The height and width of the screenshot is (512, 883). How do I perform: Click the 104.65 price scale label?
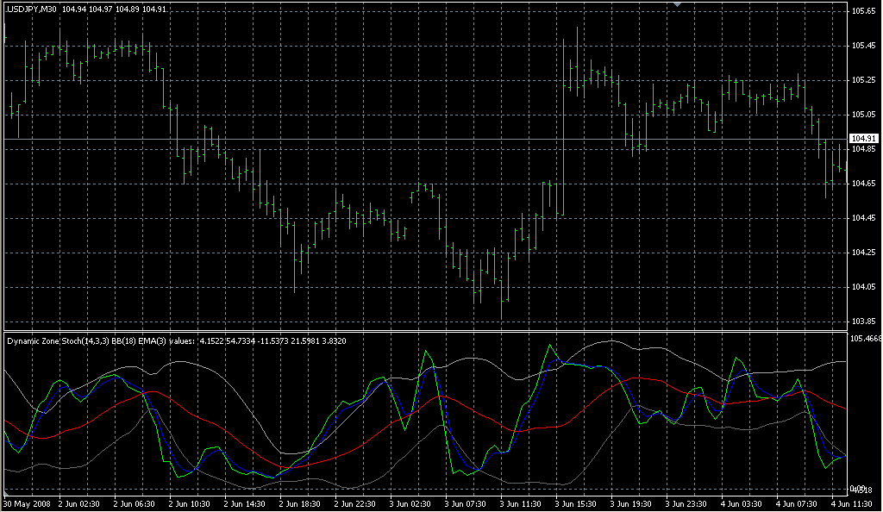[x=863, y=184]
